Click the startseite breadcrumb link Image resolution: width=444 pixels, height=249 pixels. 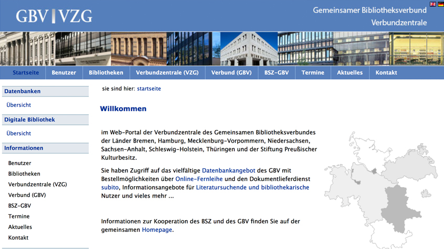(x=149, y=89)
